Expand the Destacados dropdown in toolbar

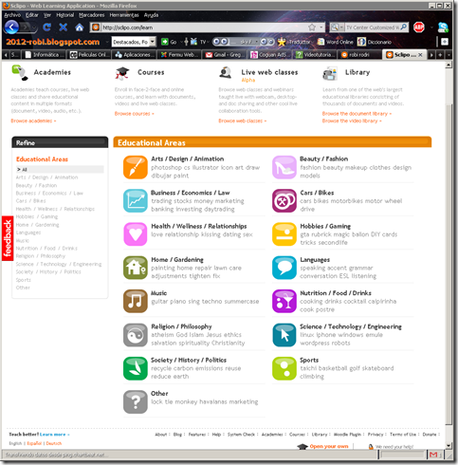[x=153, y=42]
